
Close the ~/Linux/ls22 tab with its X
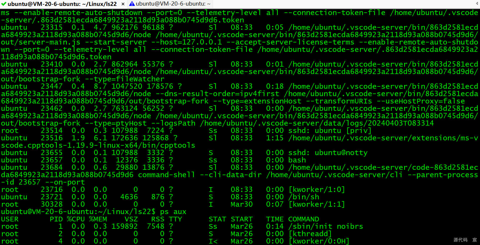point(123,4)
